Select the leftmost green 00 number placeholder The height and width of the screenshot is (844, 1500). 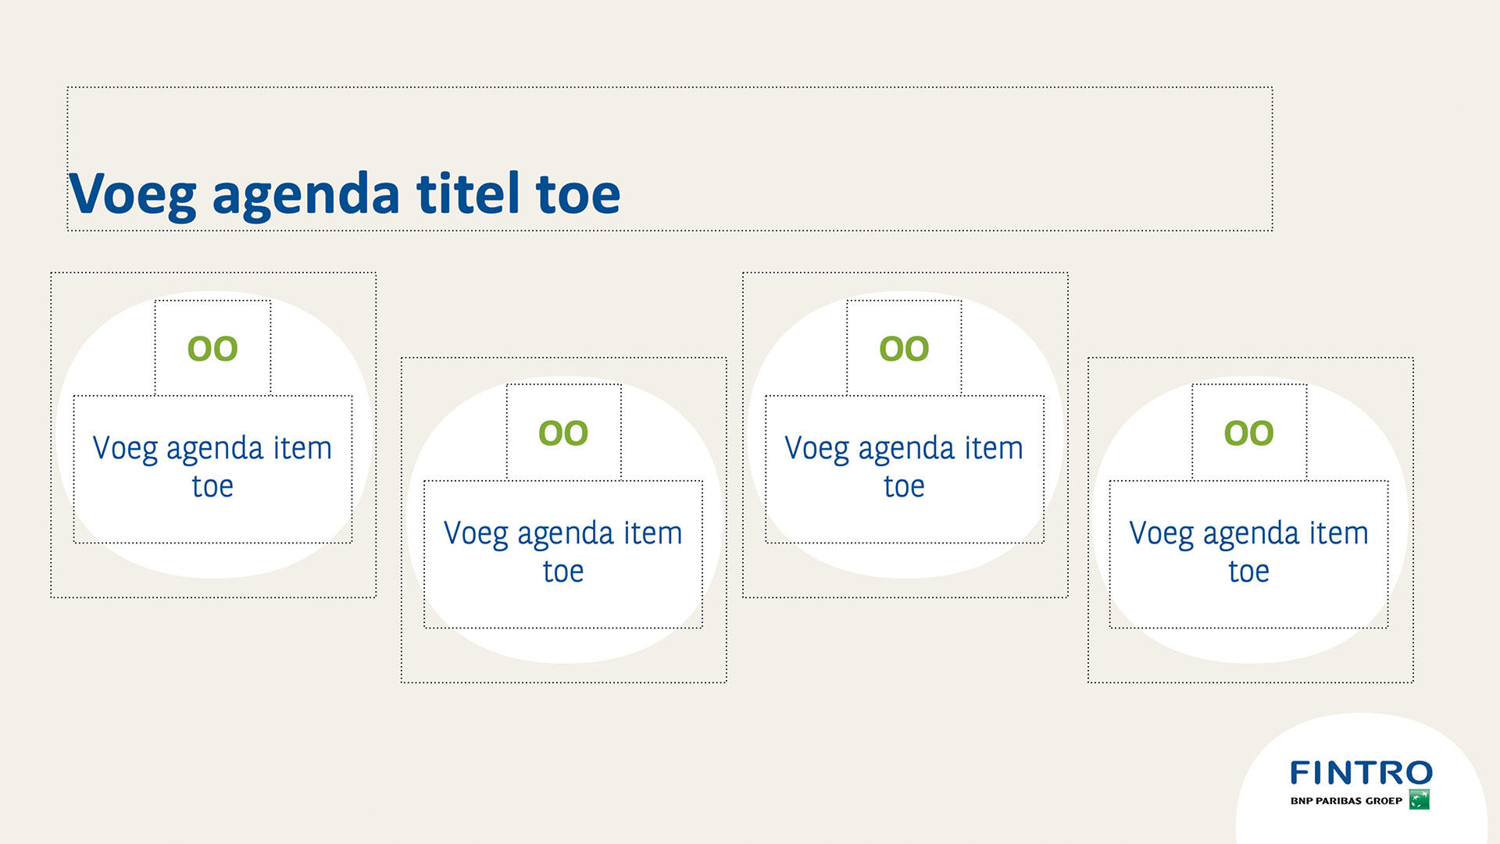pos(212,348)
